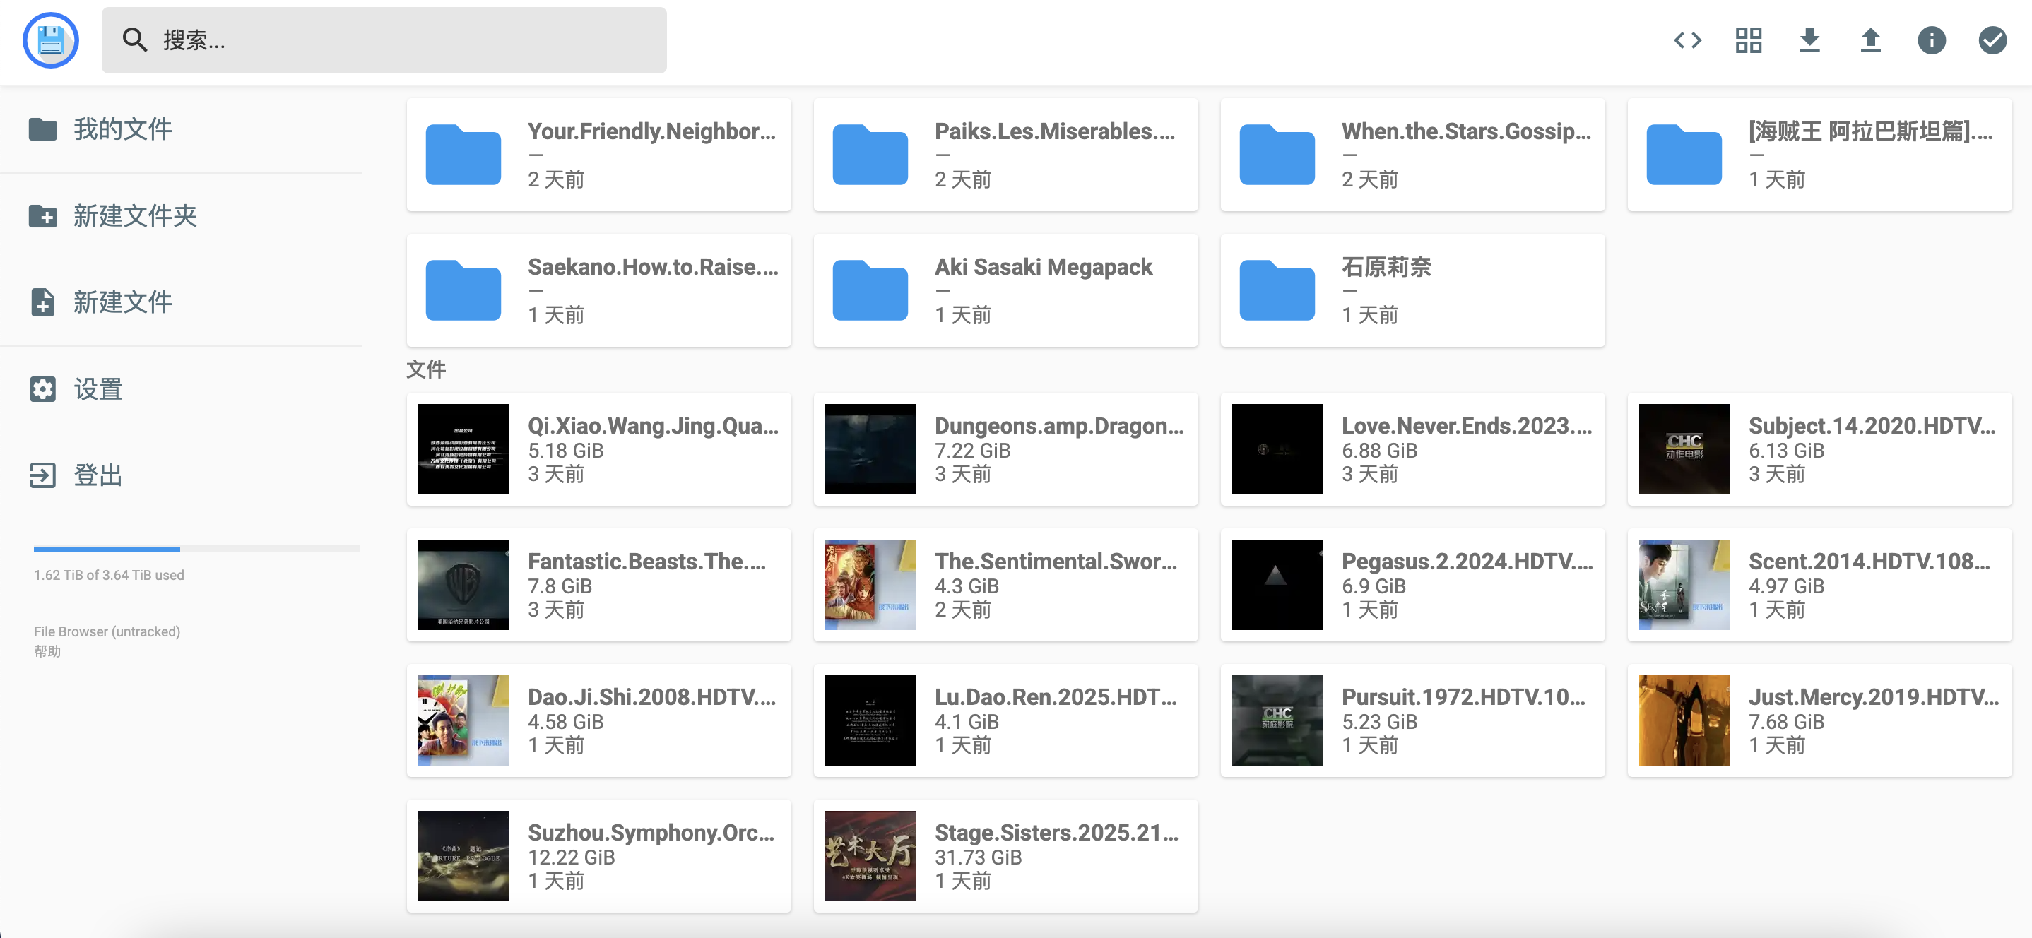Click the storage usage progress bar
Image resolution: width=2032 pixels, height=938 pixels.
(196, 549)
